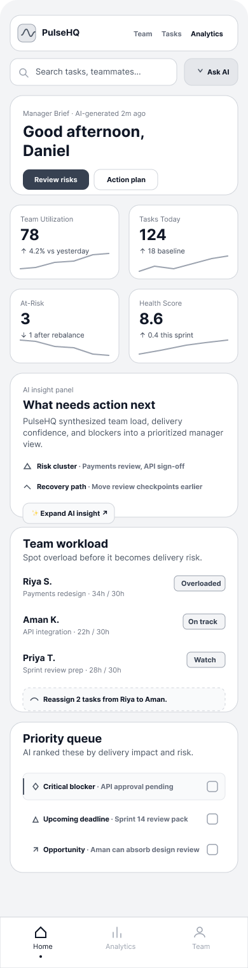248x968 pixels.
Task: Click 'API integration · 22h / 30h' text
Action: [x=66, y=632]
